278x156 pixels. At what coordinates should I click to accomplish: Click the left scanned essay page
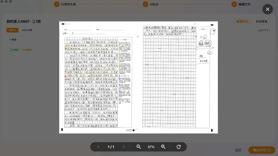(x=99, y=78)
